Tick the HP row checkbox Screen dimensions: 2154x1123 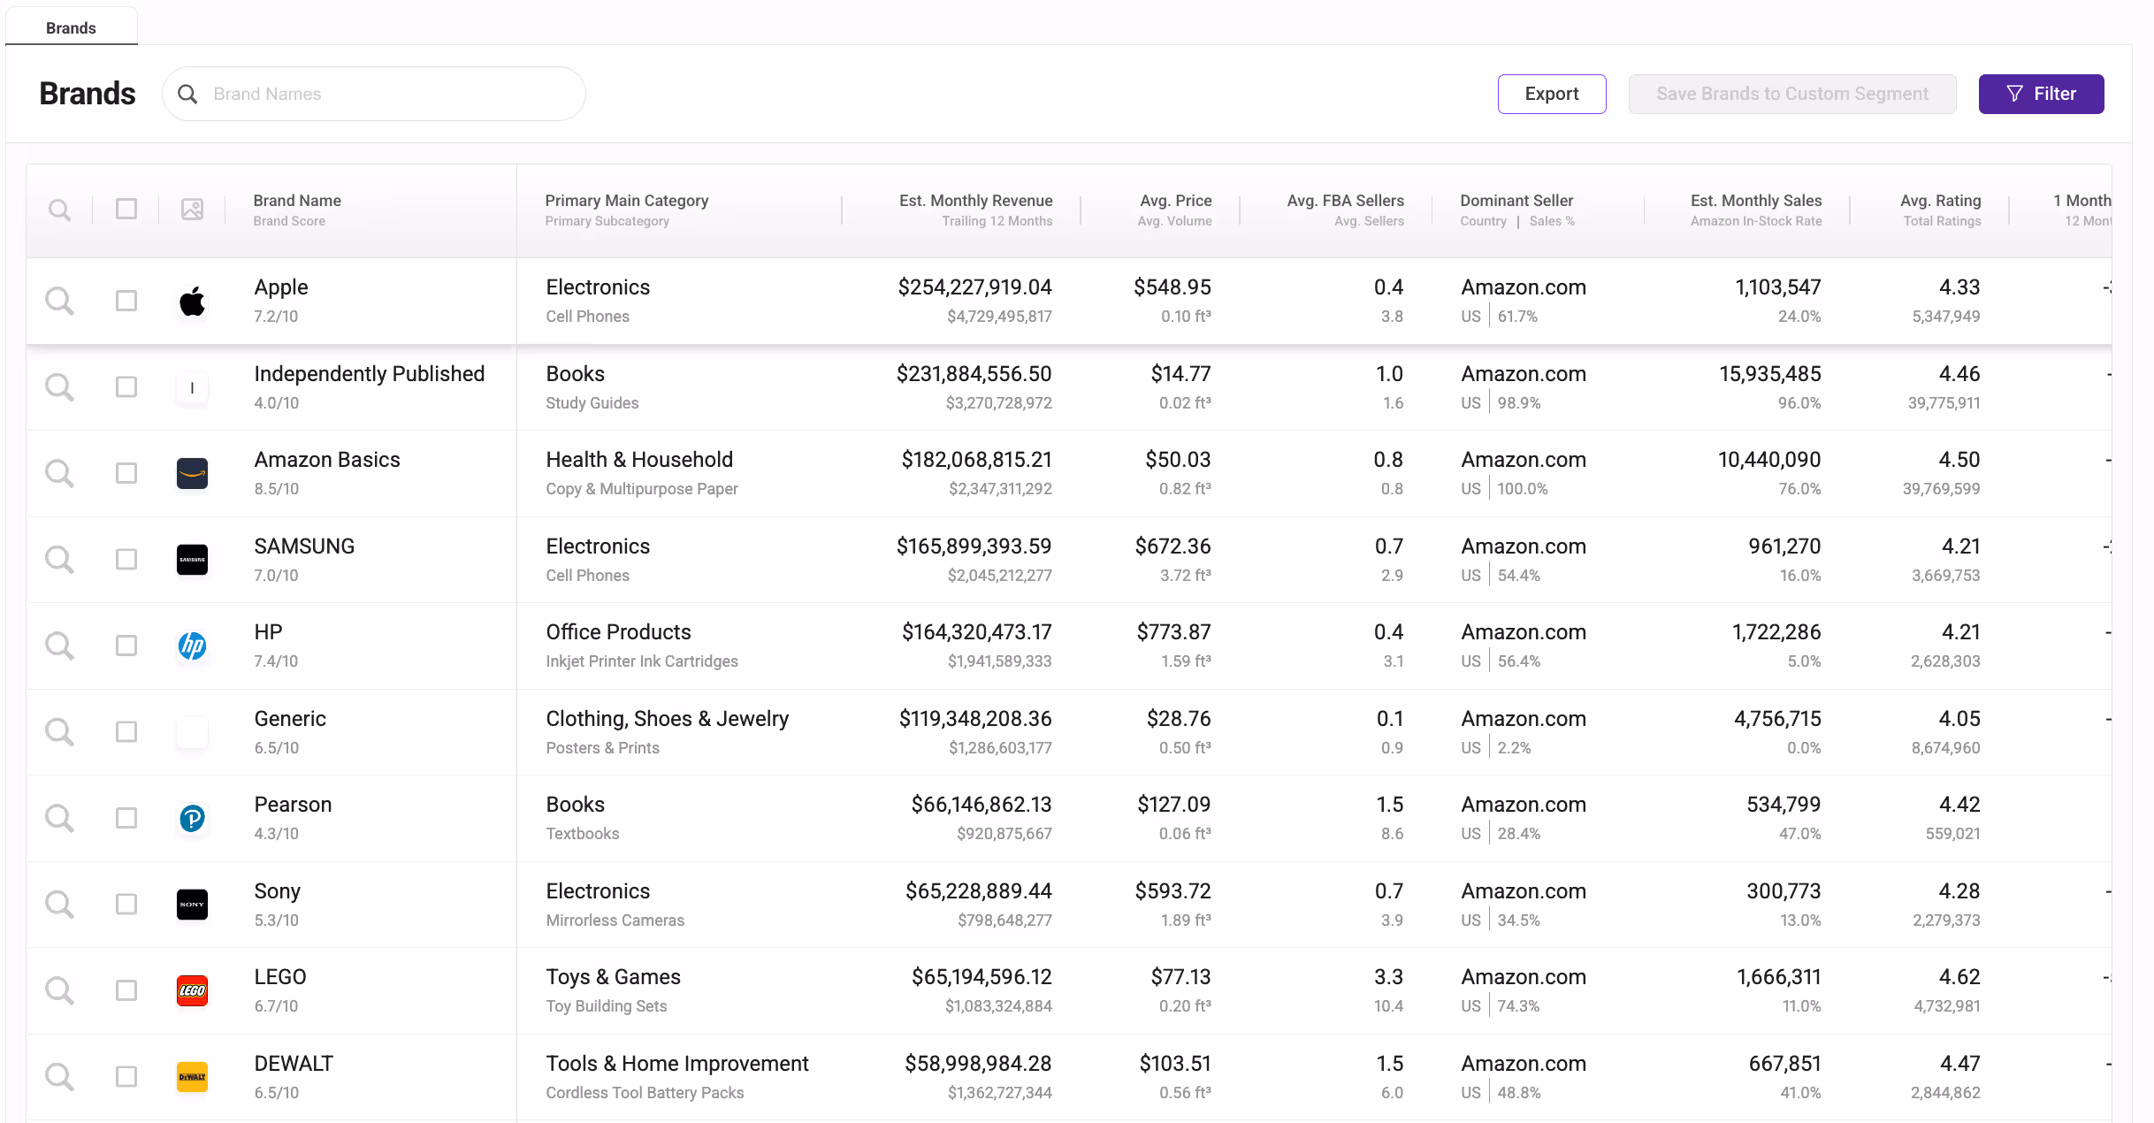[126, 646]
